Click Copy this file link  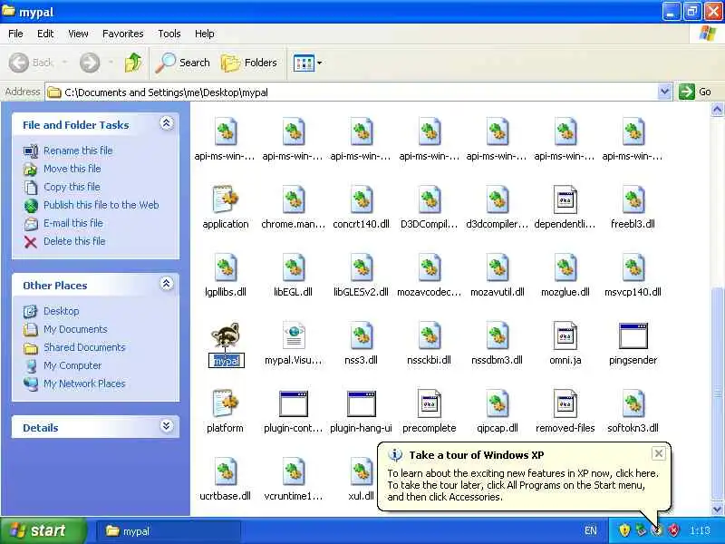pos(72,187)
